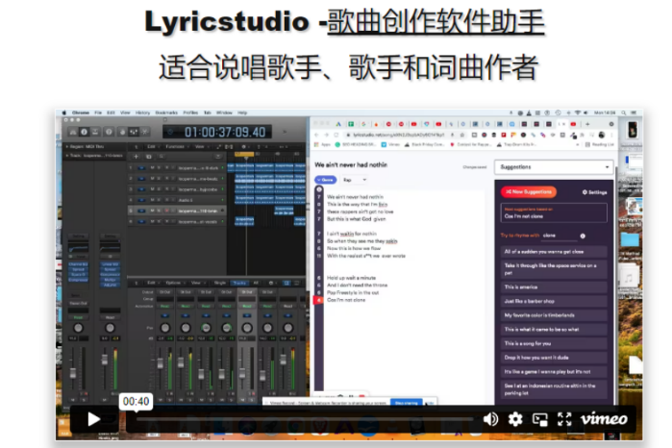
Task: Open Chrome Window menu
Action: click(x=224, y=112)
